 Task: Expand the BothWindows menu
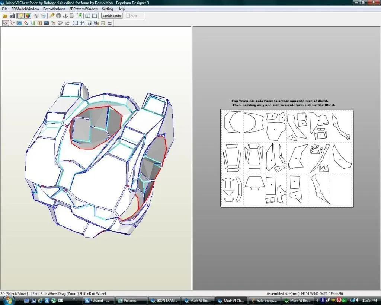tap(54, 9)
